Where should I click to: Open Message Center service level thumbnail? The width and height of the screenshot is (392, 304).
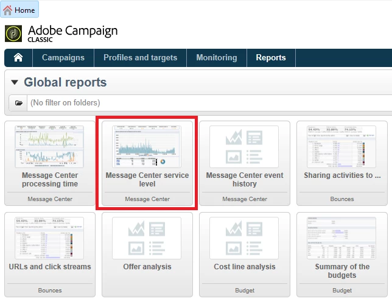(x=147, y=147)
